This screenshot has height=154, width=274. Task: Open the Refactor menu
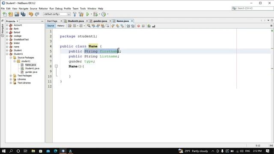click(43, 9)
